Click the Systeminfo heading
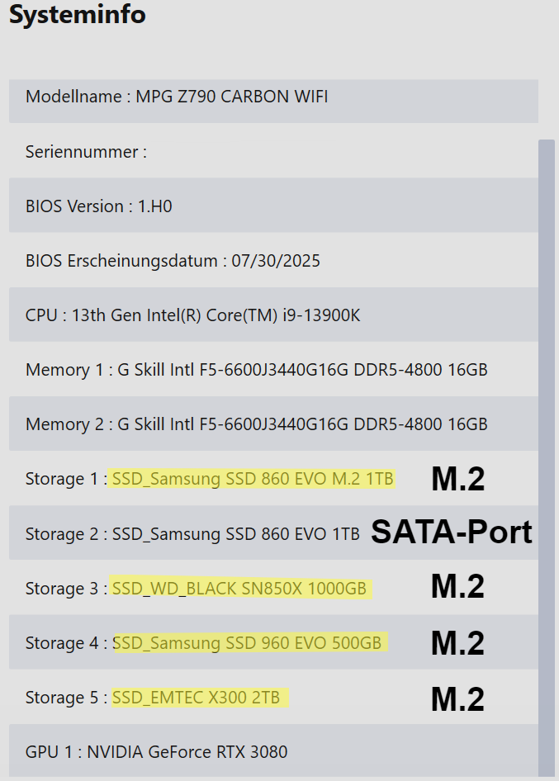The image size is (559, 781). point(78,14)
